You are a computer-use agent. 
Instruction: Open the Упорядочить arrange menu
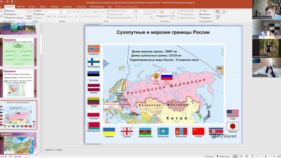click(x=162, y=14)
